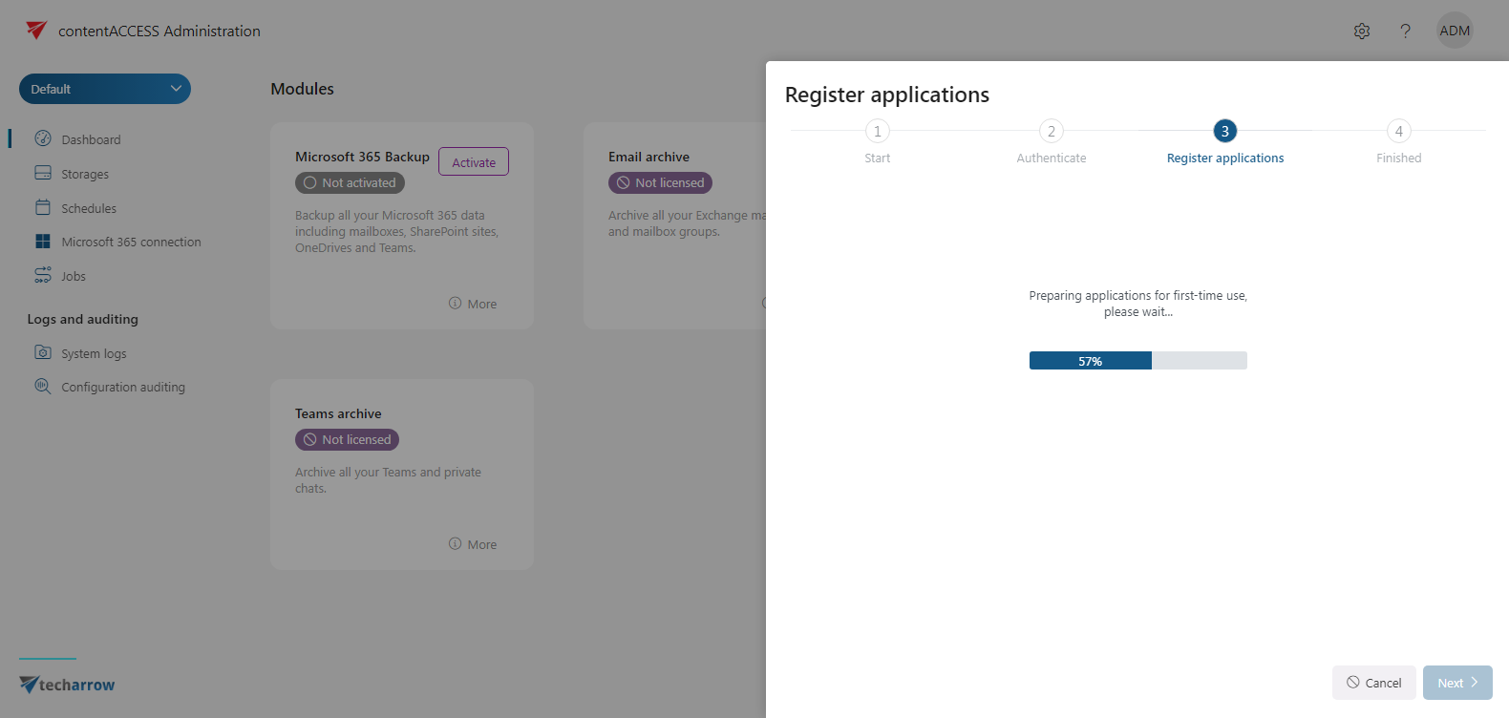The image size is (1509, 718).
Task: Open More info for Teams archive
Action: point(473,543)
